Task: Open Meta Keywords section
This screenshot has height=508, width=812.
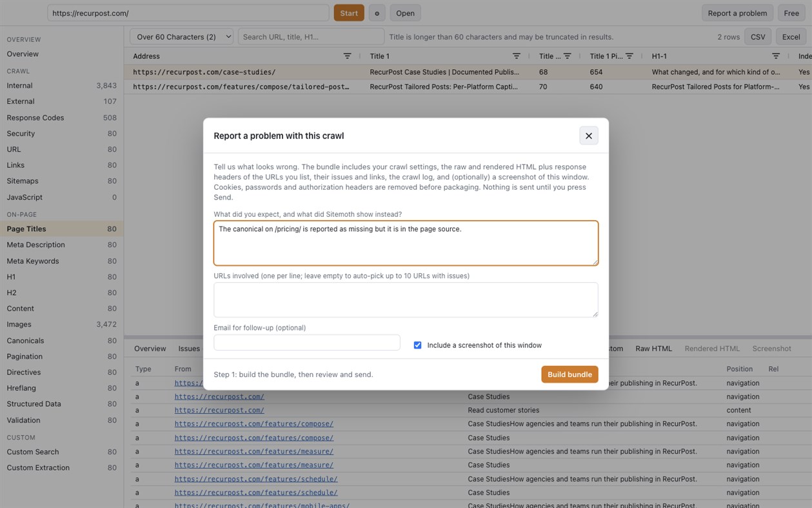Action: (x=62, y=261)
